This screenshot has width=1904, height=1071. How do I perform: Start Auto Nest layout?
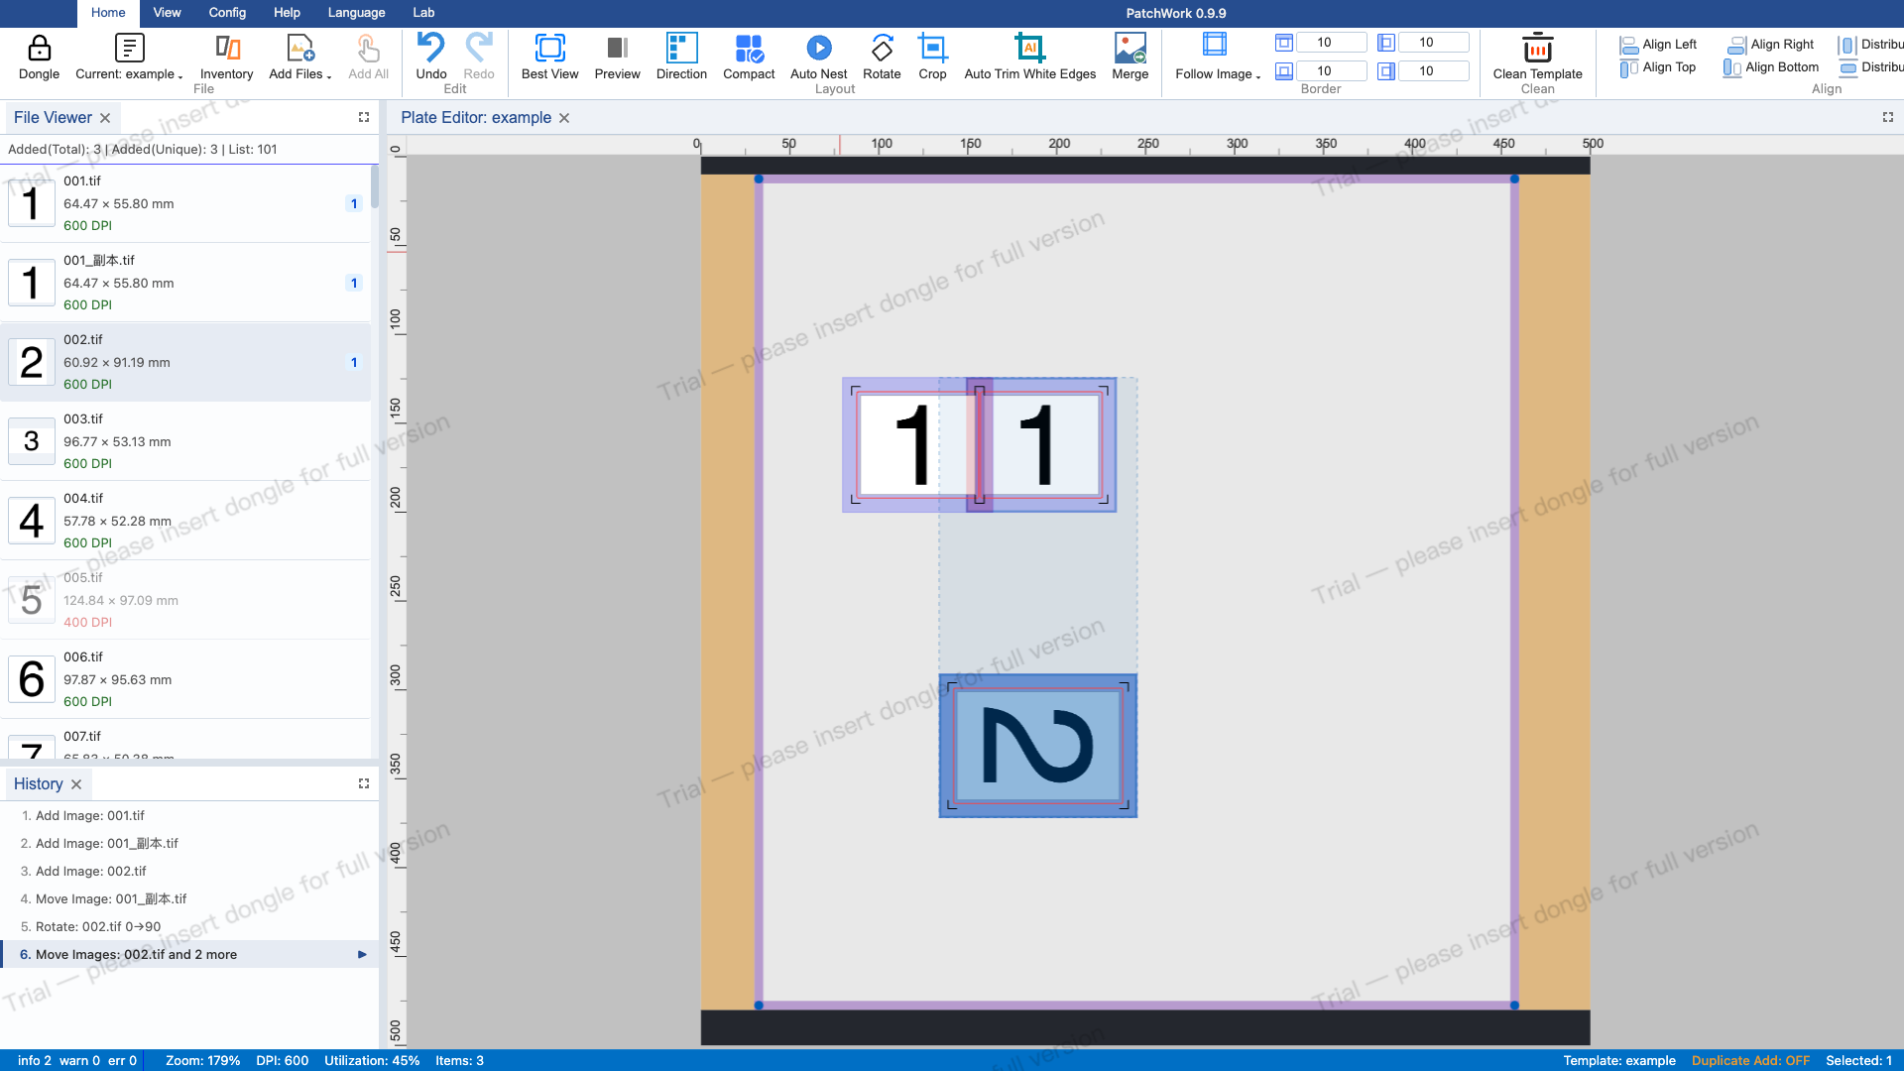pyautogui.click(x=818, y=58)
